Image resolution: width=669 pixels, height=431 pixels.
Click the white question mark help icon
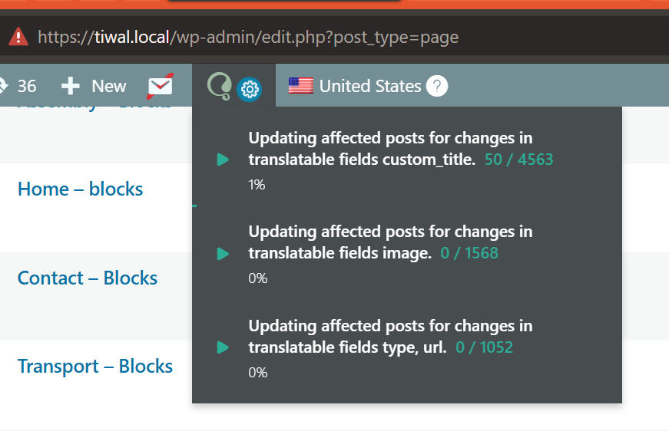click(x=436, y=86)
